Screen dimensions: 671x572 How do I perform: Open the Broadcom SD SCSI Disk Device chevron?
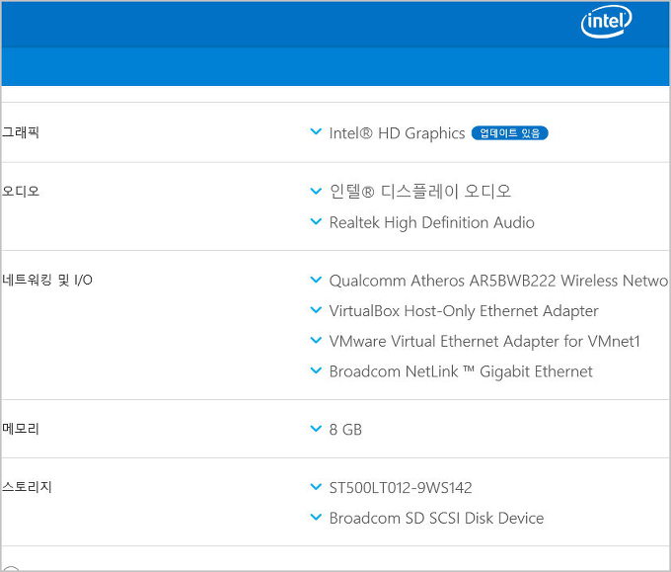316,518
